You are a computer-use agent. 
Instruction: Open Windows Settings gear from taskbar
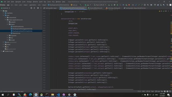(x=69, y=95)
